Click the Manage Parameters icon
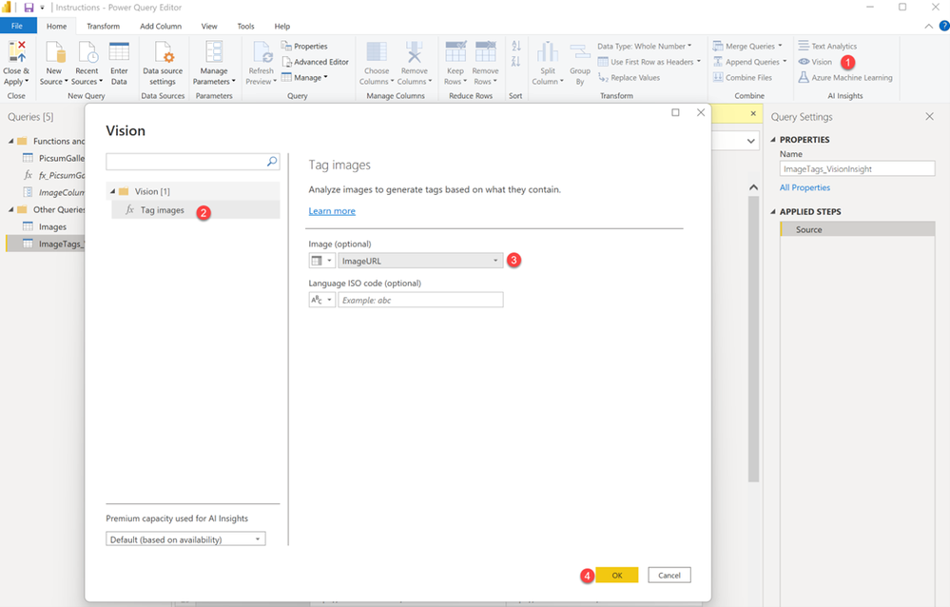The width and height of the screenshot is (950, 607). [214, 52]
